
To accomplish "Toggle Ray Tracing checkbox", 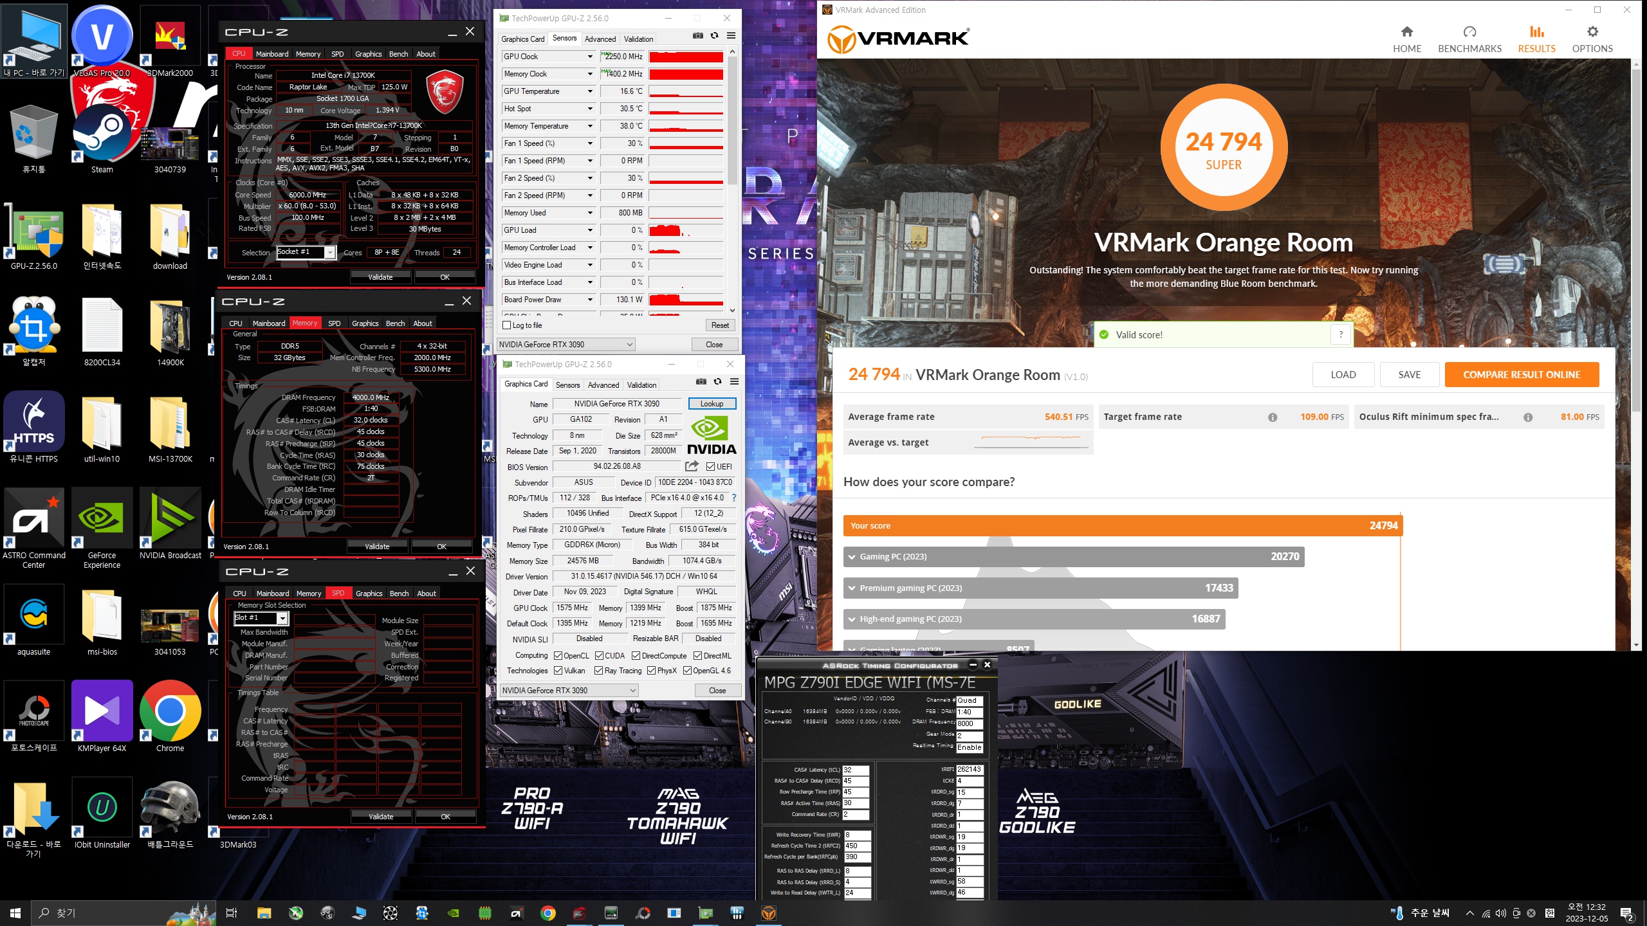I will coord(599,671).
